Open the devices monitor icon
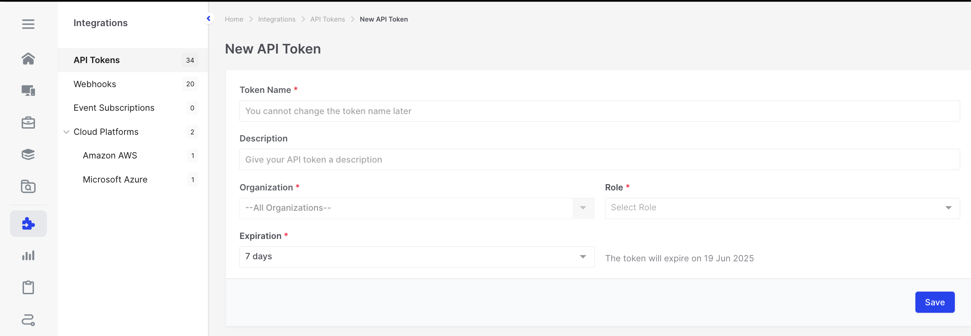971x336 pixels. (x=28, y=90)
